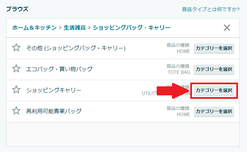Click the エコバッグ・買い物バッグ item name
The width and height of the screenshot is (247, 152).
pos(59,69)
